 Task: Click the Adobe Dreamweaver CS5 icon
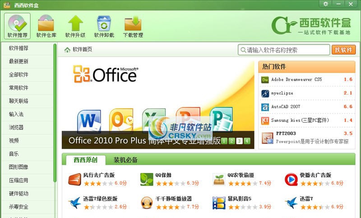(x=265, y=80)
